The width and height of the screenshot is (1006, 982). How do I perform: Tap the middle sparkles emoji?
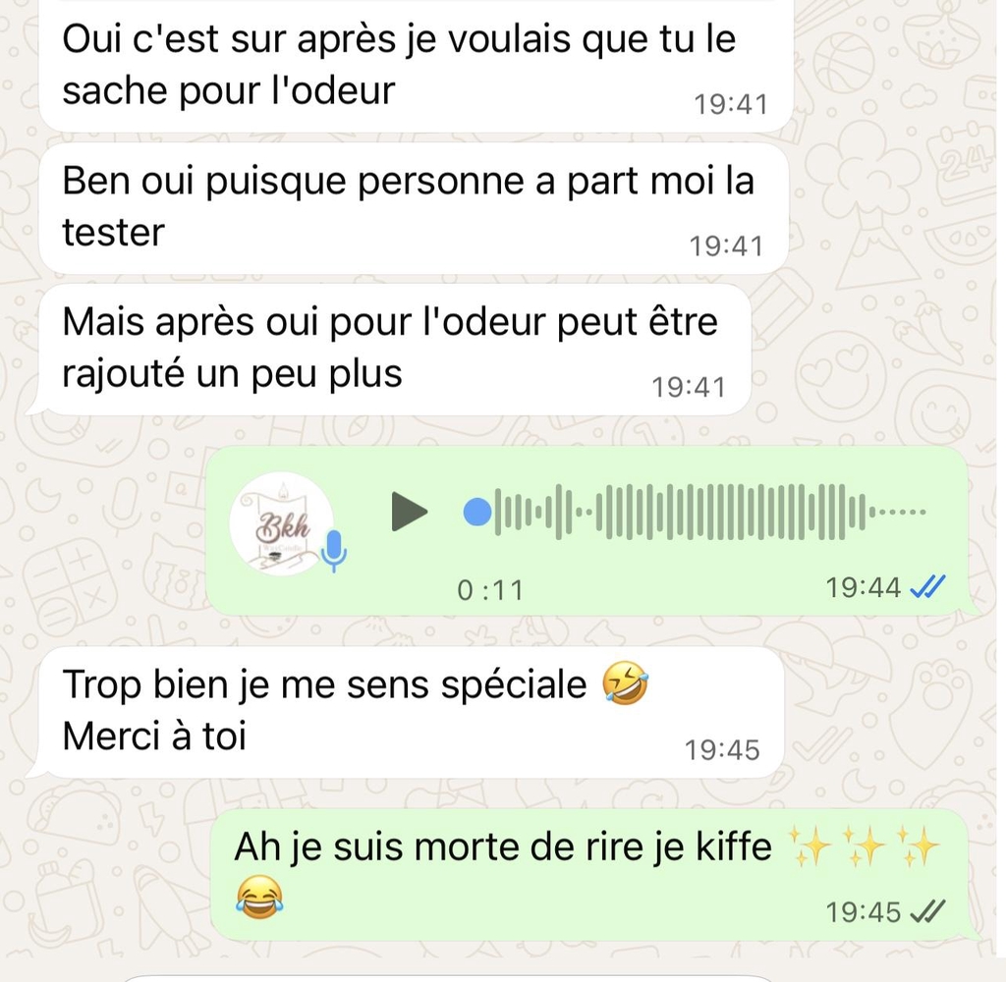click(864, 846)
